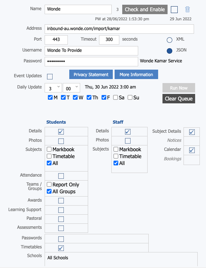Open the Daily Update minutes dropdown
Screen dimensions: 206x268
coord(71,88)
